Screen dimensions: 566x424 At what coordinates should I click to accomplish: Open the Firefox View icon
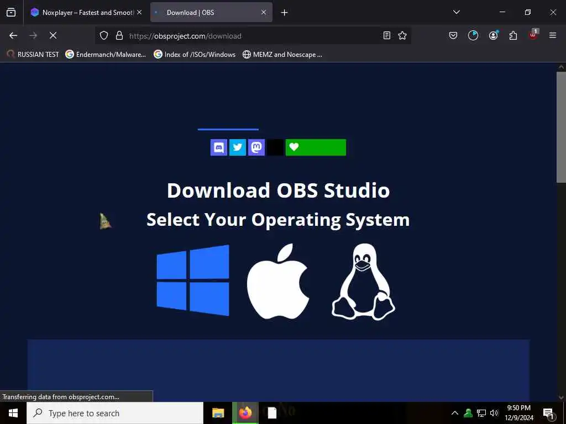(11, 12)
